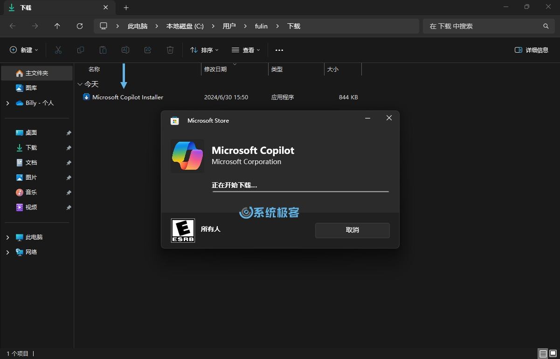This screenshot has height=359, width=560.
Task: Switch to large thumbnails view icon
Action: point(553,353)
